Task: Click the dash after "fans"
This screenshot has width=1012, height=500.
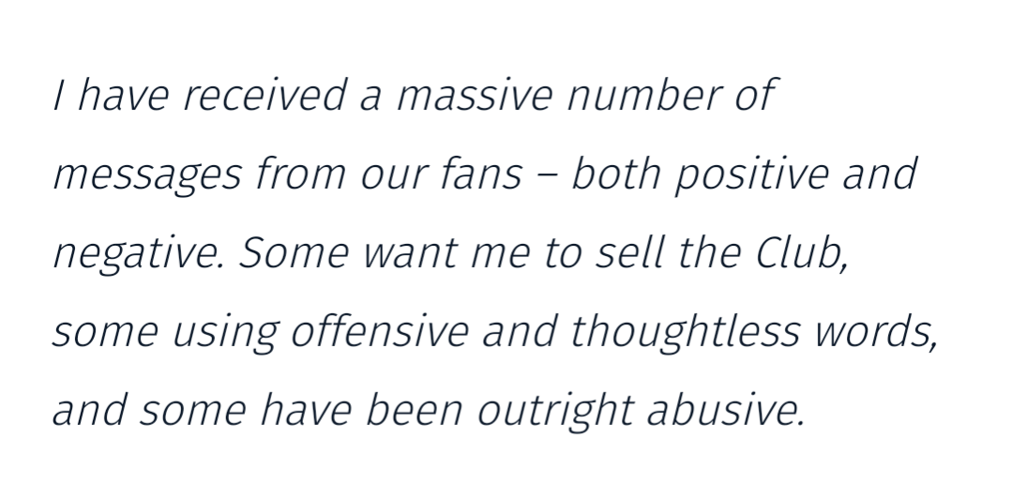Action: [545, 175]
